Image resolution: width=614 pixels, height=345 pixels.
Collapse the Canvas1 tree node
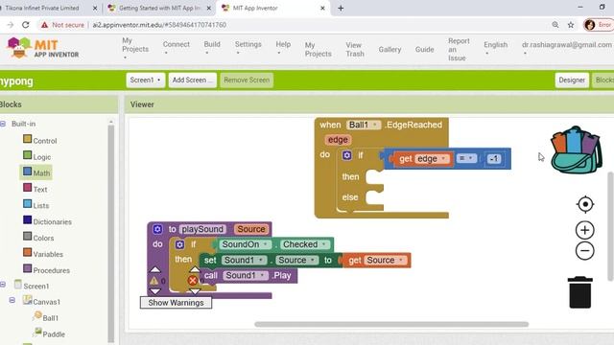coord(12,300)
